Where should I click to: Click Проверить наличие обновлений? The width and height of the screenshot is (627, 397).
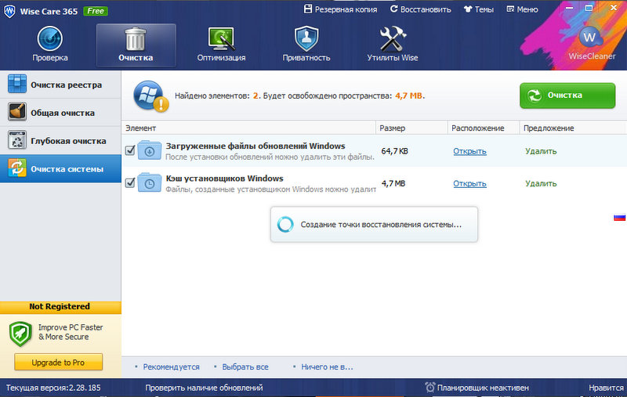coord(204,388)
